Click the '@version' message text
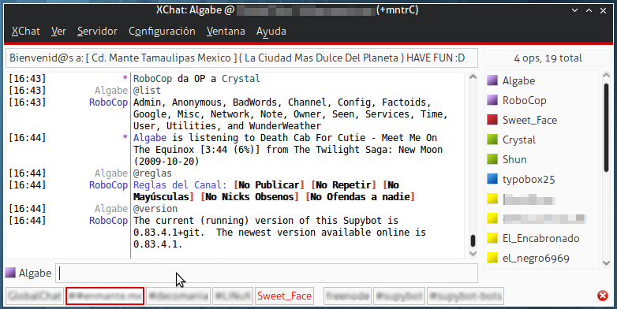Screen dimensions: 617x309 pyautogui.click(x=155, y=208)
